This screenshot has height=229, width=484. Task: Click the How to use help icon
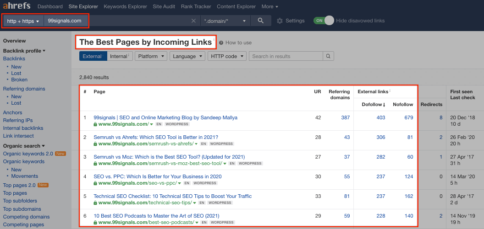(221, 43)
